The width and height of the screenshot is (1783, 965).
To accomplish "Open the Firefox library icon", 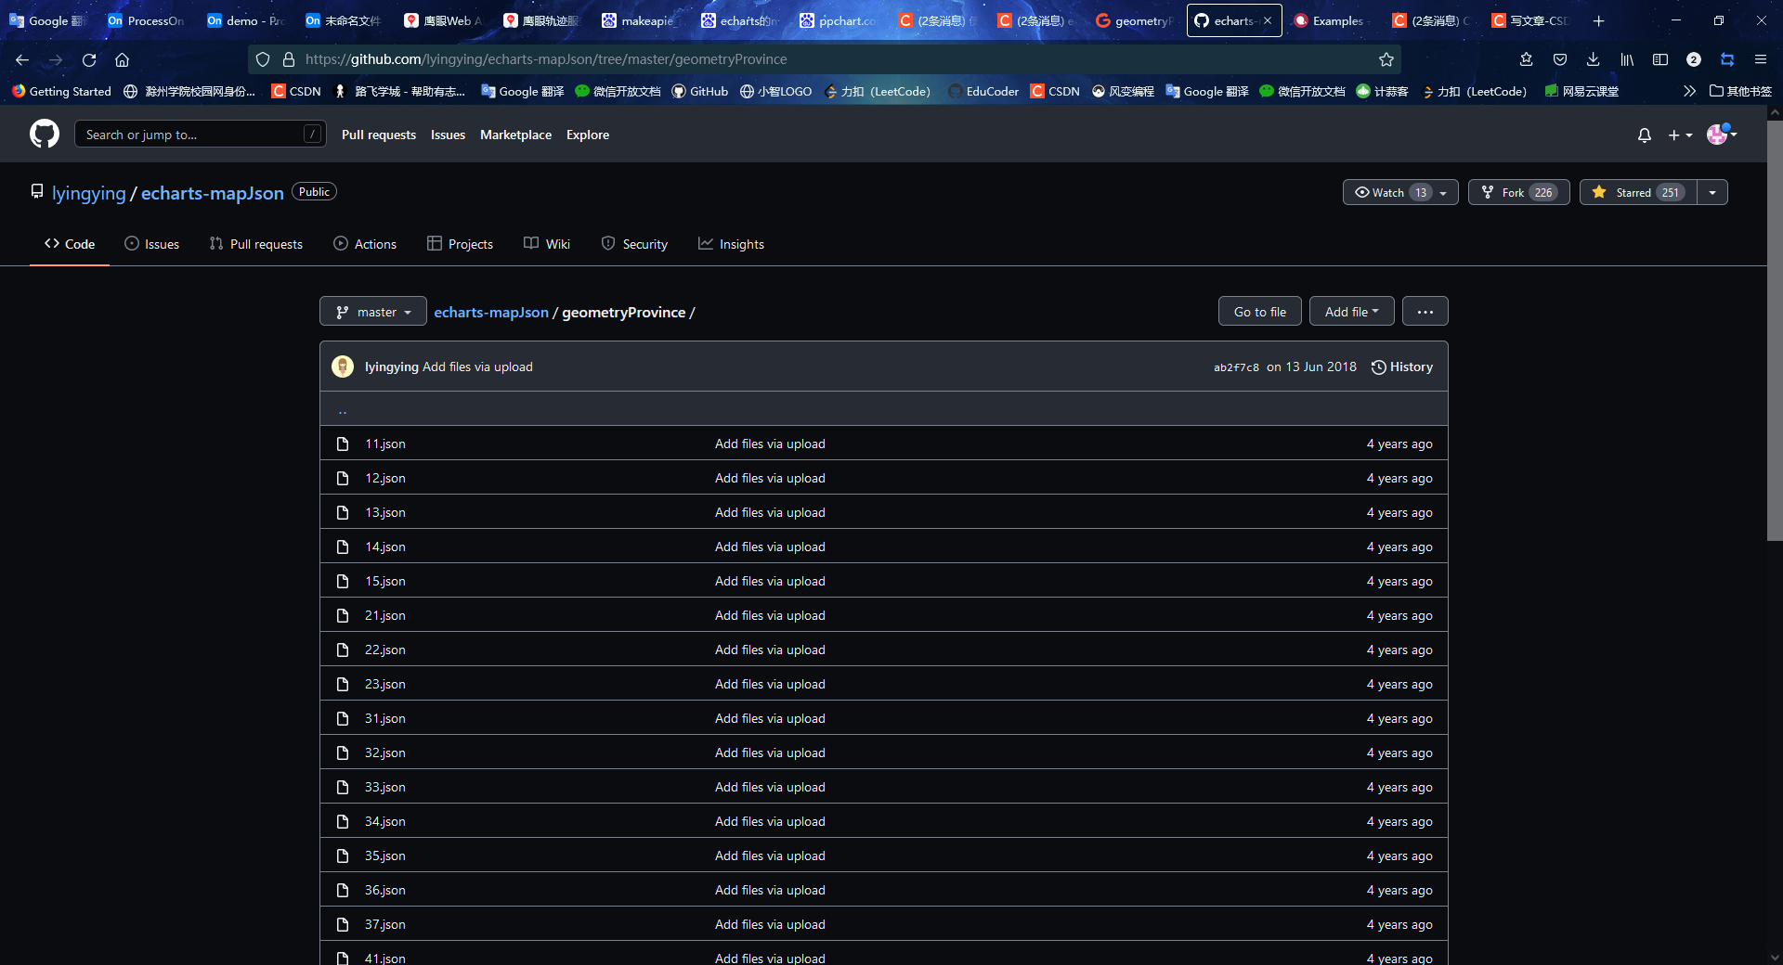I will click(1627, 59).
